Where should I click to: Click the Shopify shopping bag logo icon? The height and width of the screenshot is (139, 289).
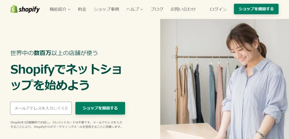[x=14, y=9]
